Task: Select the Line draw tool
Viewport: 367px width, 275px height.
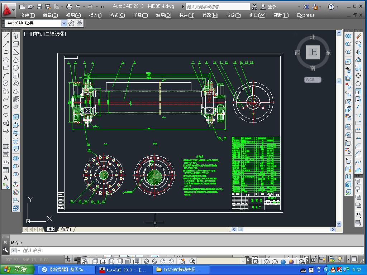Action: coord(6,36)
